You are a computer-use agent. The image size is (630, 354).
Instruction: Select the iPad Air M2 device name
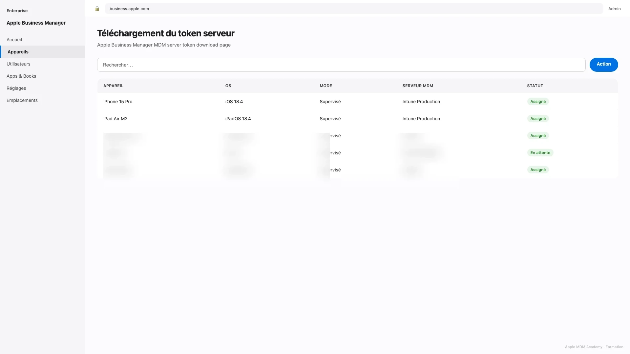pyautogui.click(x=115, y=119)
